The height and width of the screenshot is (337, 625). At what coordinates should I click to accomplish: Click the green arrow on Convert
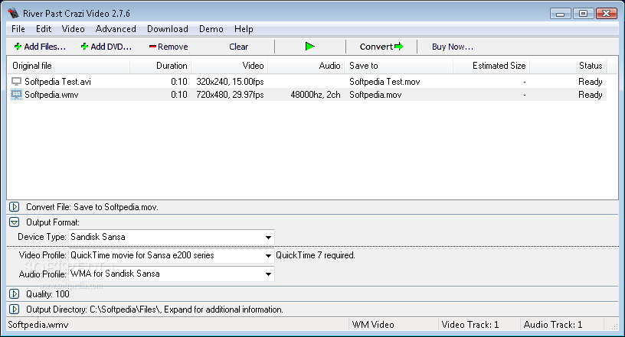click(398, 47)
